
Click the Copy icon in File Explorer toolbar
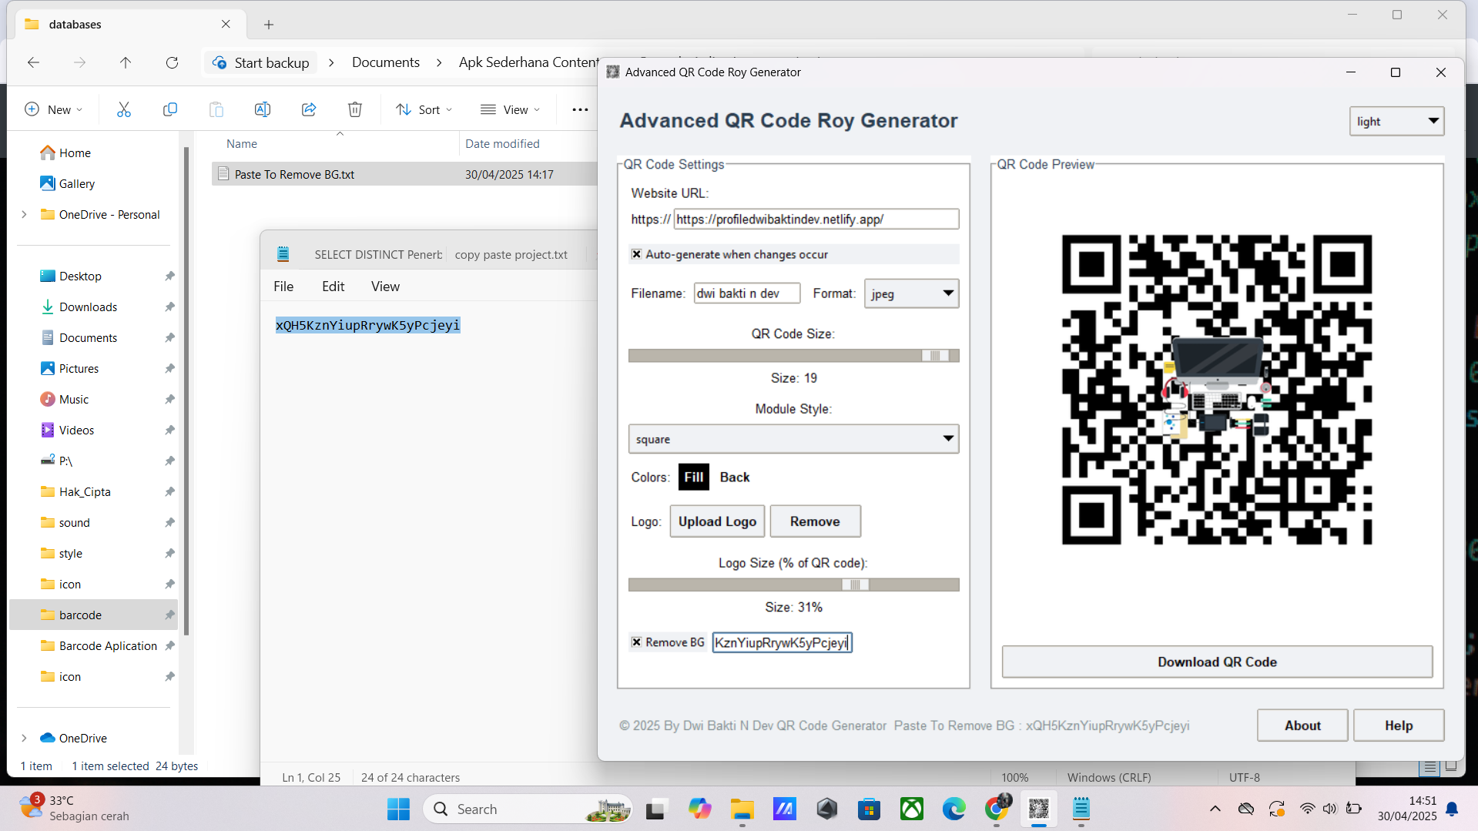pyautogui.click(x=170, y=110)
